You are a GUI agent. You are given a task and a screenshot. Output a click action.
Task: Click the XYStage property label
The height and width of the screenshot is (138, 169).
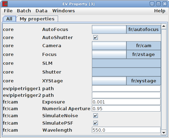click(52, 81)
